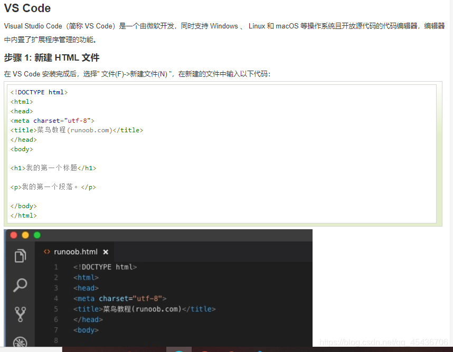
Task: Click the red close traffic light button
Action: pos(14,235)
